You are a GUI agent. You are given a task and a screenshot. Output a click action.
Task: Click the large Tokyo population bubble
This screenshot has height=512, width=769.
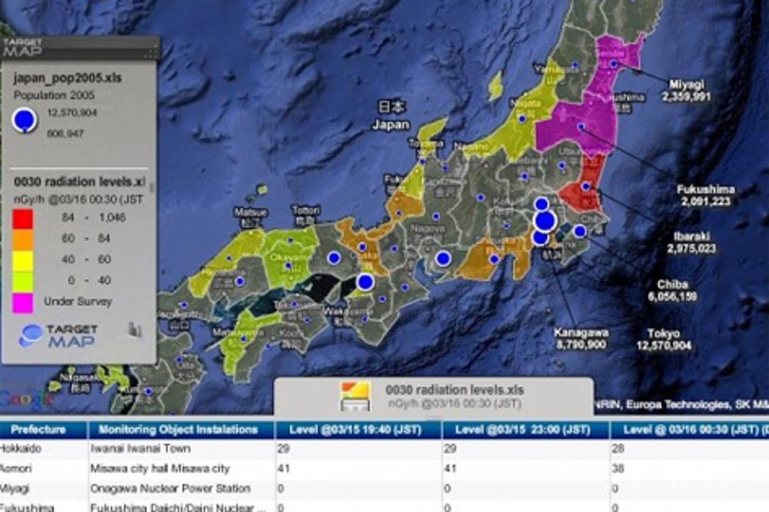pos(544,221)
